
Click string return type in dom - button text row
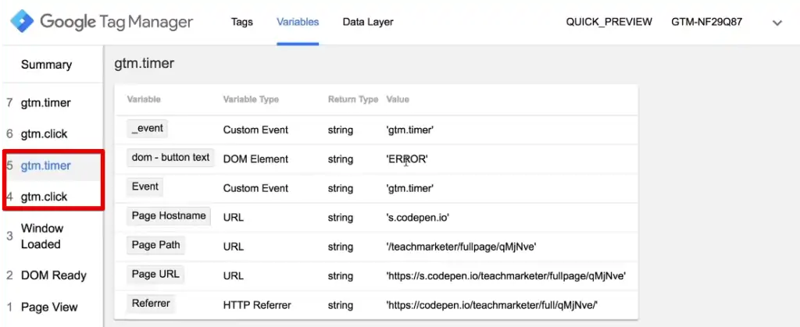tap(341, 159)
